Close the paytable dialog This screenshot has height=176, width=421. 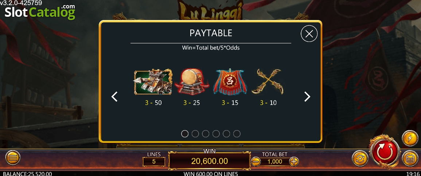309,34
